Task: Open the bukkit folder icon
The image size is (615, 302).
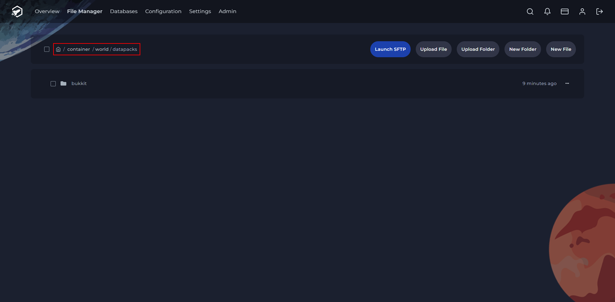Action: pyautogui.click(x=63, y=83)
